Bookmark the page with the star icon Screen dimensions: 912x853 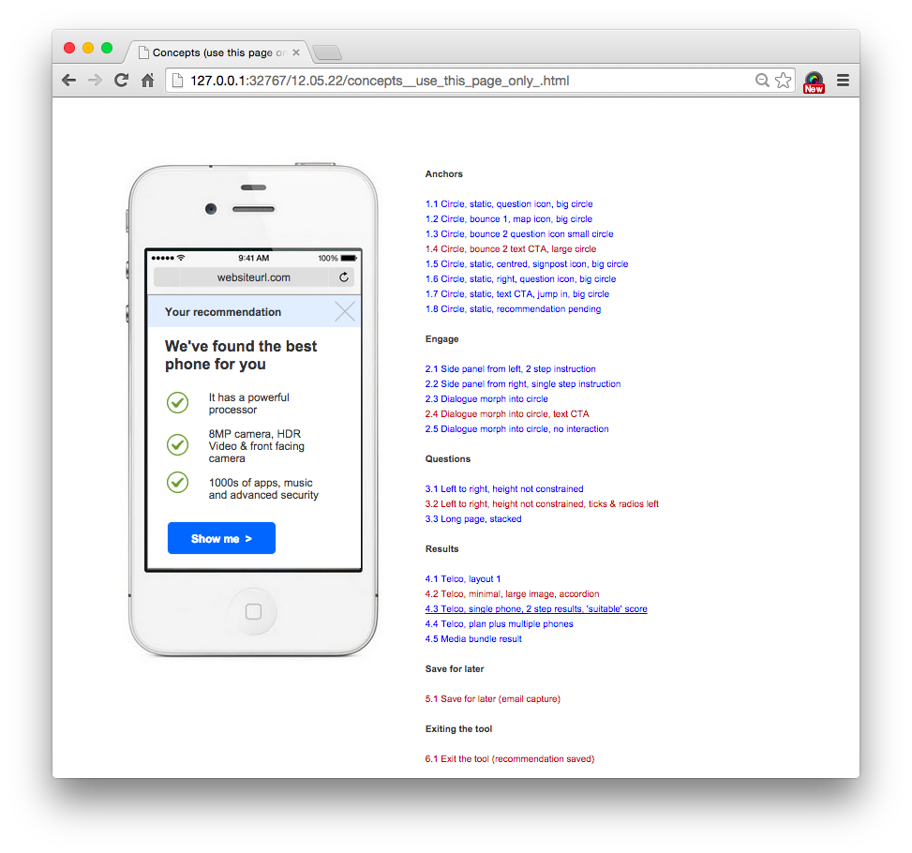coord(784,81)
